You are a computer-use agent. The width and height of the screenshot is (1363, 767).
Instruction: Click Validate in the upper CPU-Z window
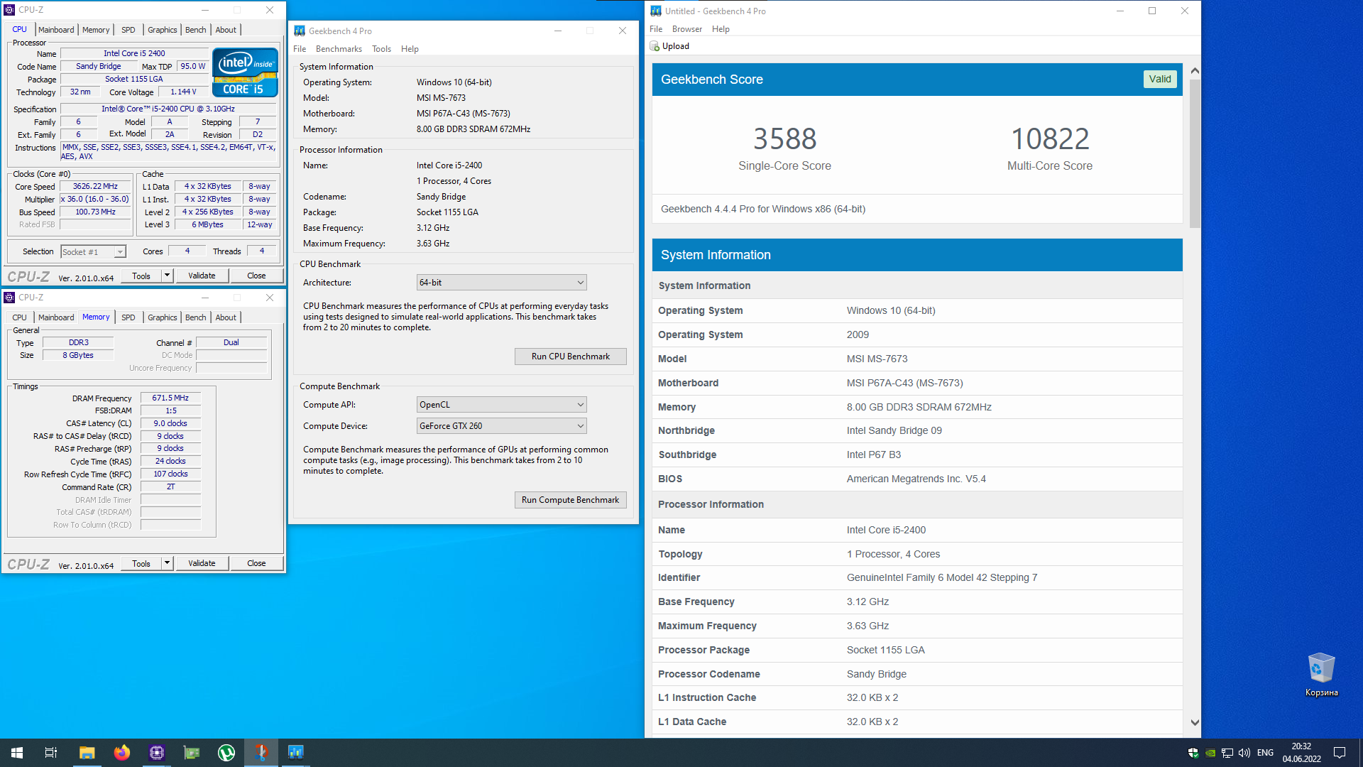tap(202, 276)
